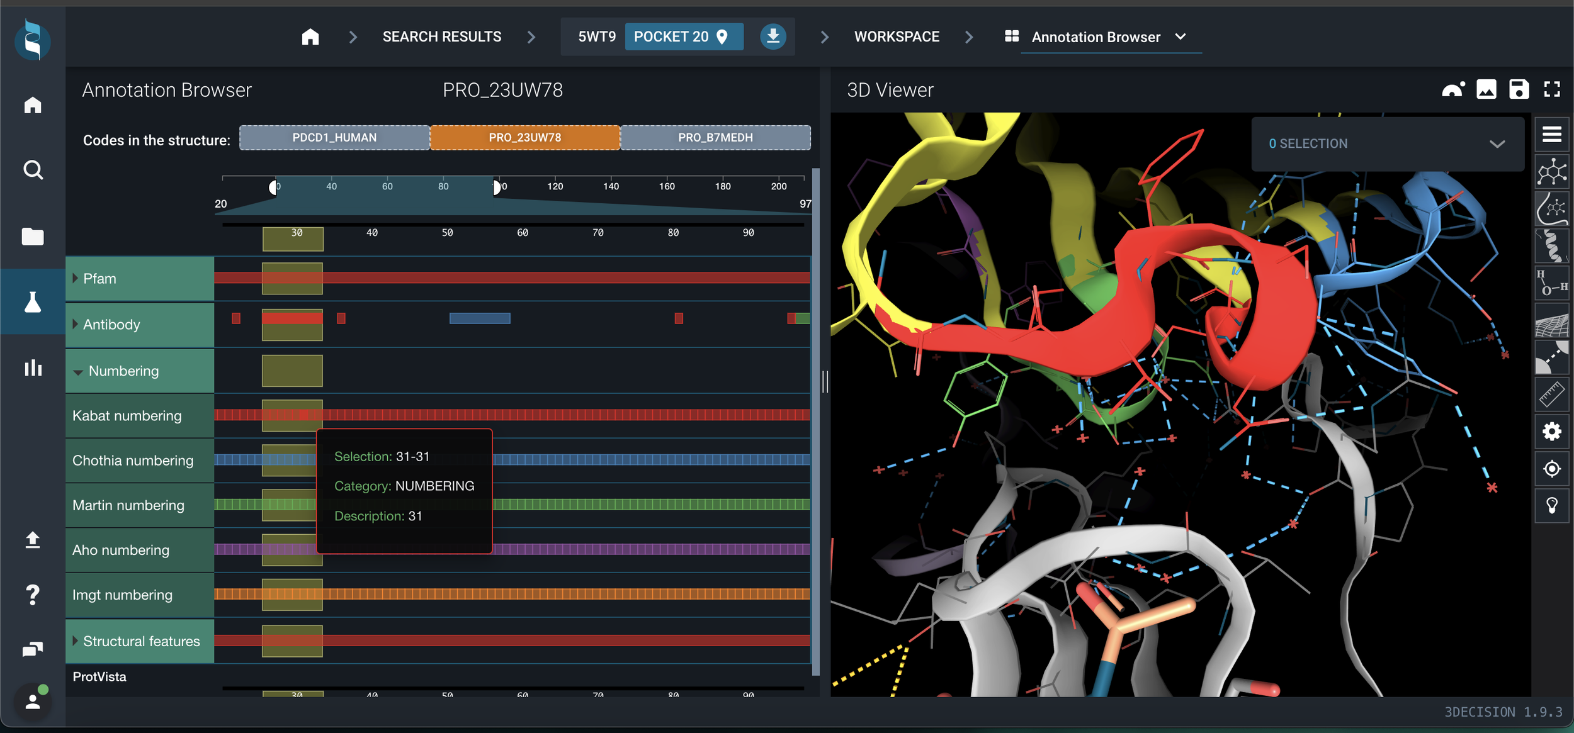Click the interactions dashed-line icon

(1551, 357)
